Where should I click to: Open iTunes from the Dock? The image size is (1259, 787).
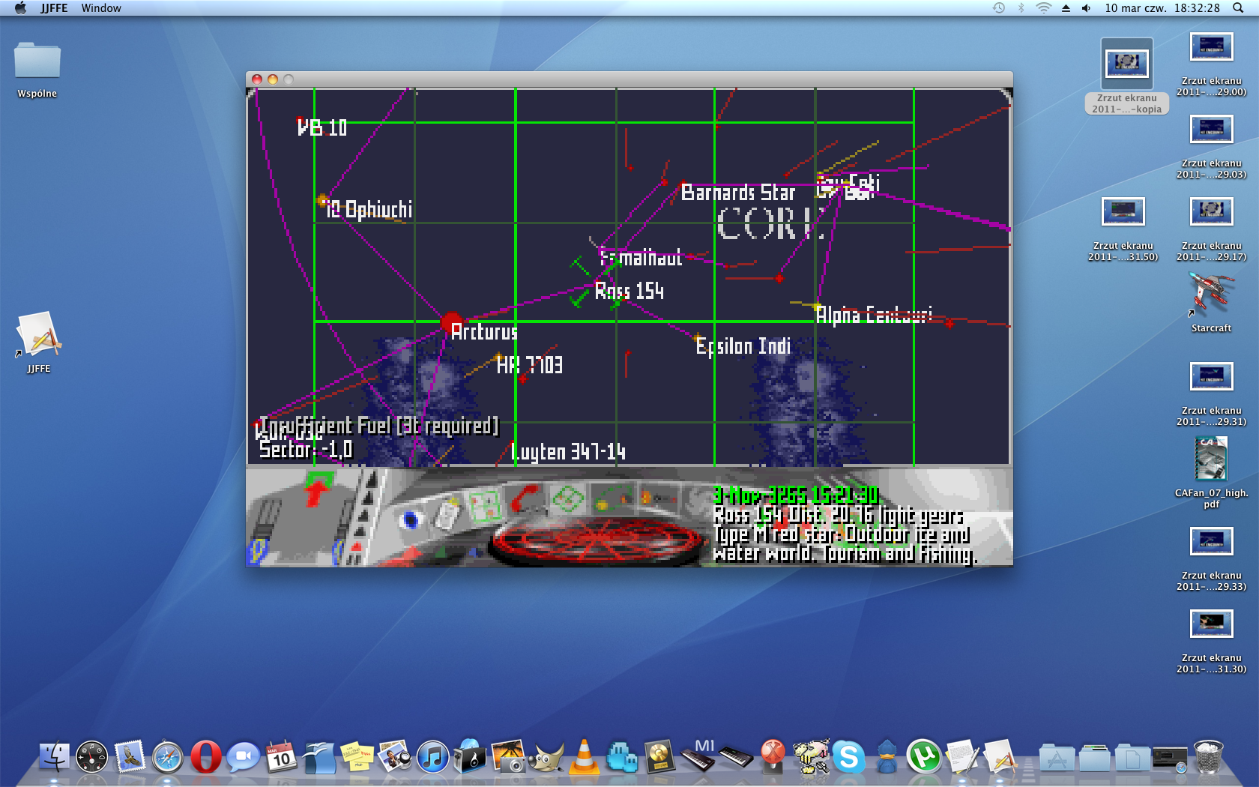coord(432,757)
